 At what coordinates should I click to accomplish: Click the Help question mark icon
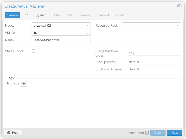click(x=9, y=133)
